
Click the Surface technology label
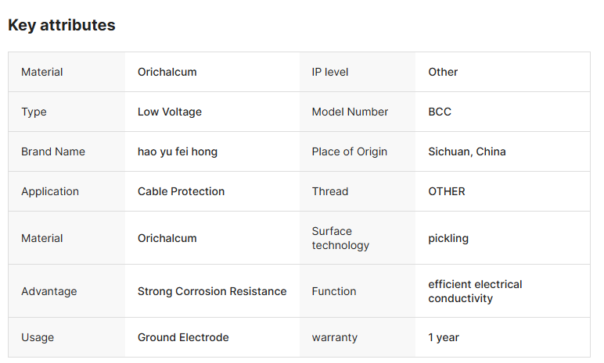[340, 238]
